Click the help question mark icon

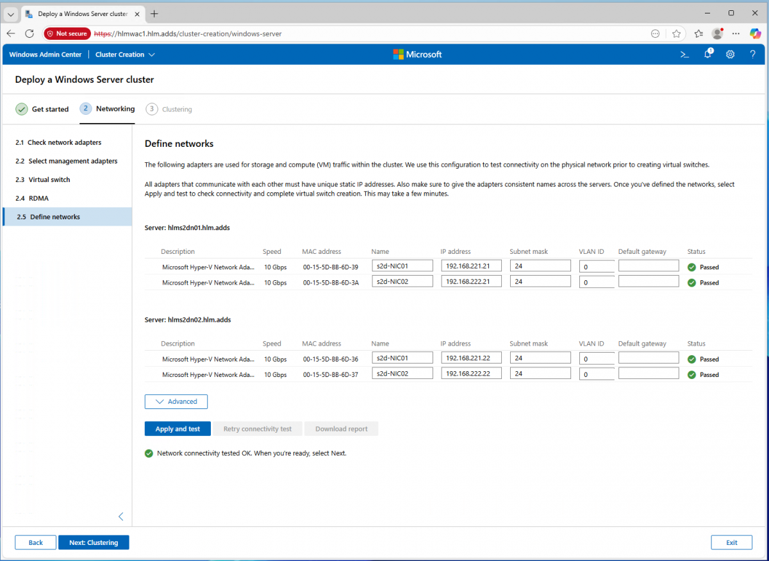[x=753, y=54]
